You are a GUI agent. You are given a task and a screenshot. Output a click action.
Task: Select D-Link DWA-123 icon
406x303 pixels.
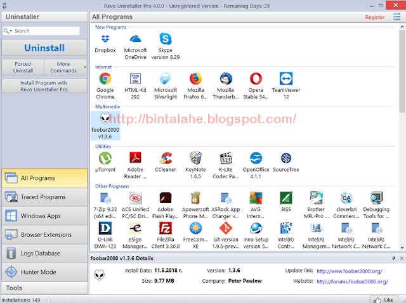pyautogui.click(x=105, y=228)
